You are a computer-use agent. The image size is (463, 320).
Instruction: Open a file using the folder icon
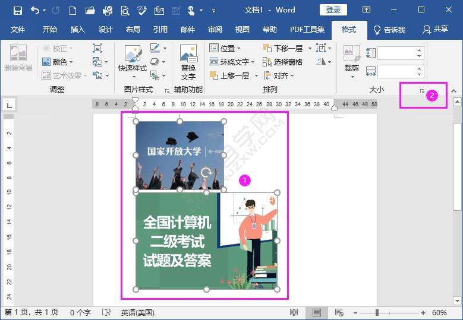90,11
